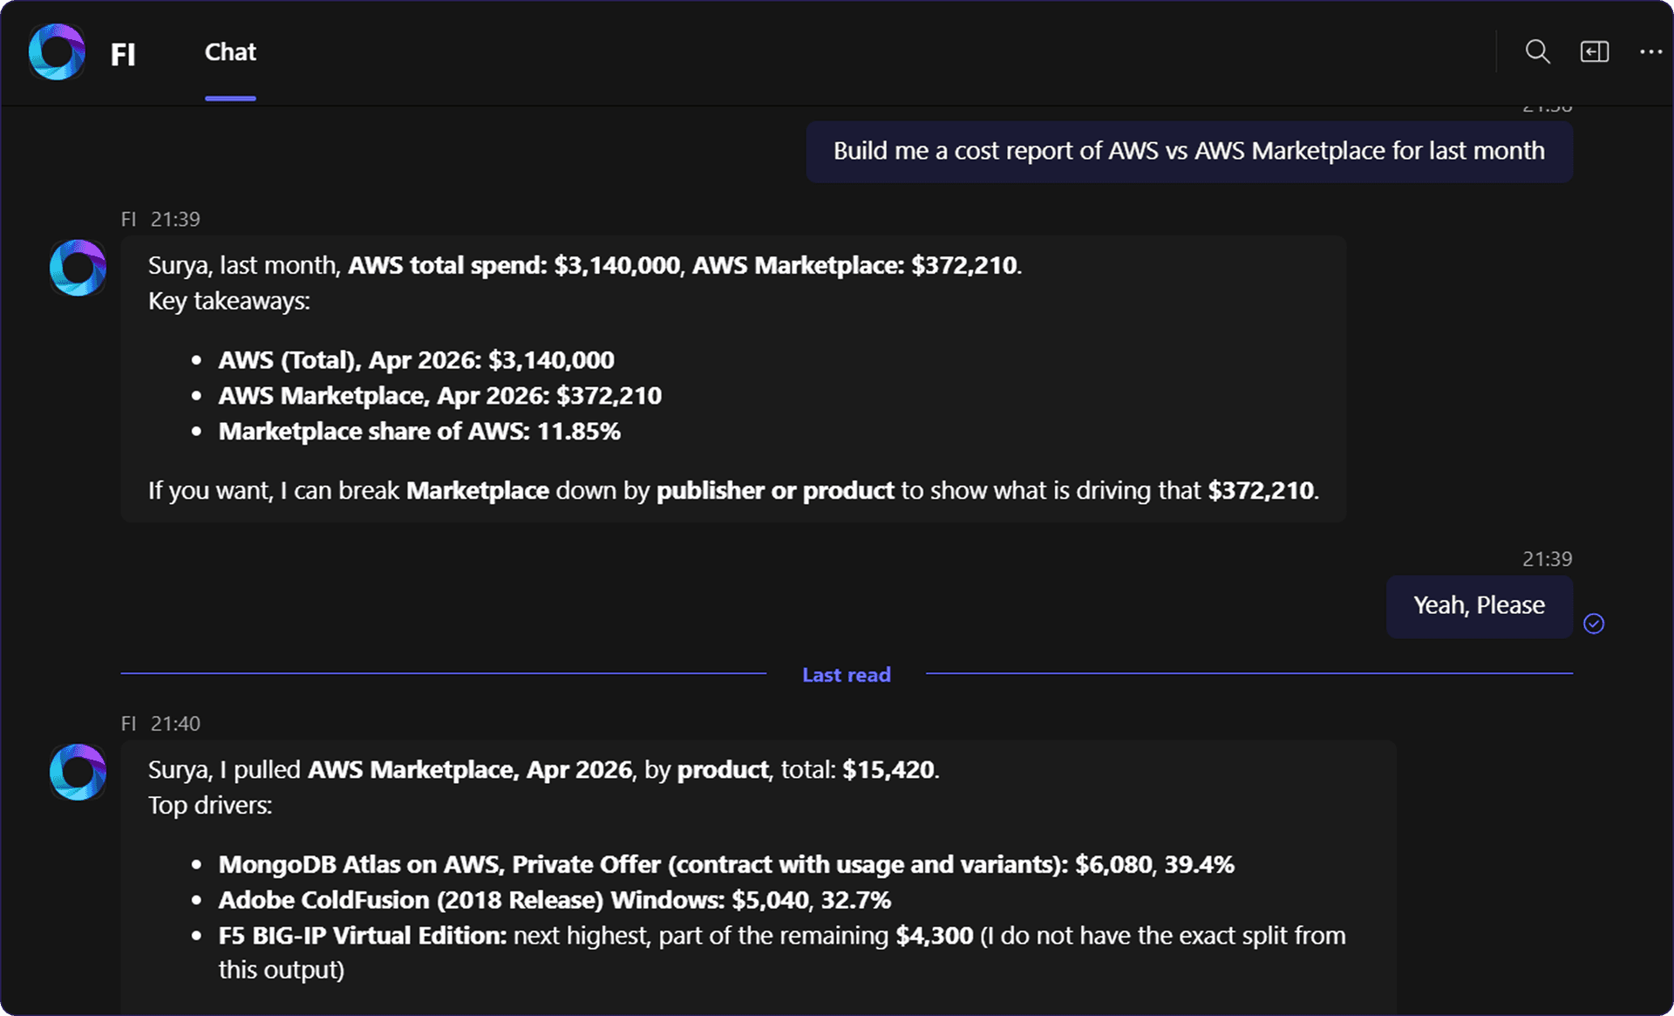Open the search icon in chat header
This screenshot has height=1016, width=1674.
tap(1537, 52)
